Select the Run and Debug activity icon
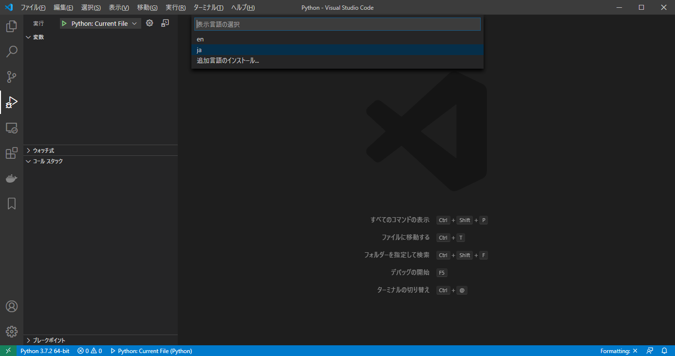The image size is (675, 356). click(12, 102)
